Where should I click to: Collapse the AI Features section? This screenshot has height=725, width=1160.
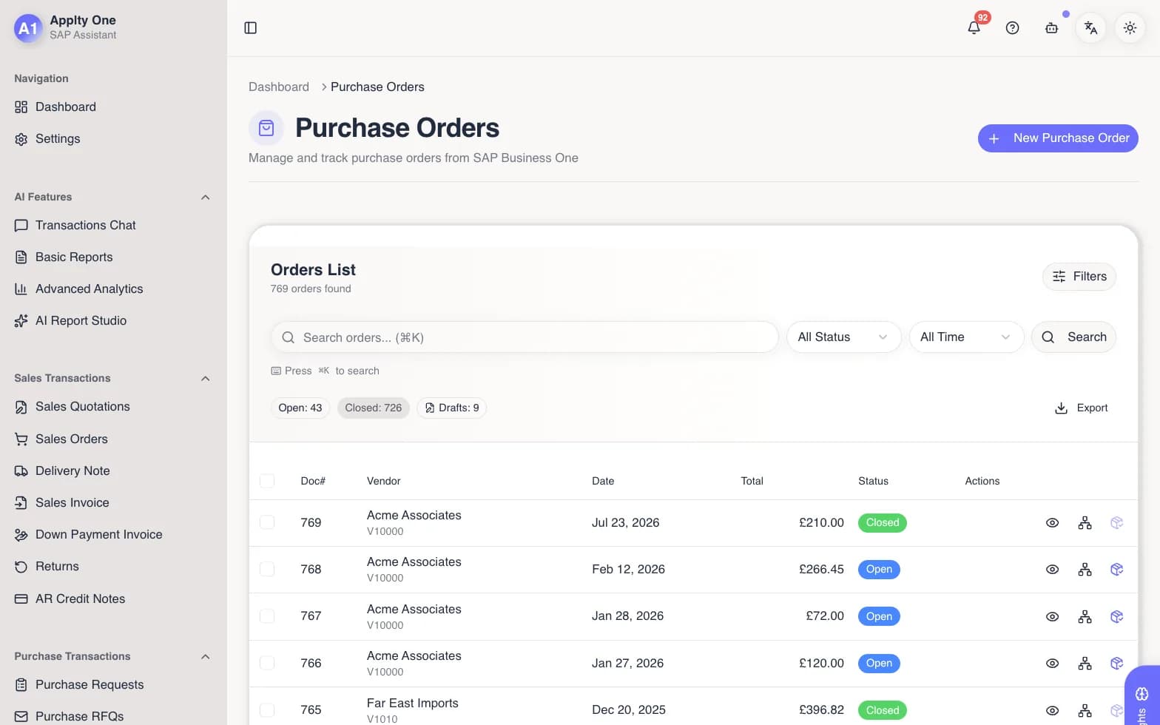pyautogui.click(x=206, y=198)
